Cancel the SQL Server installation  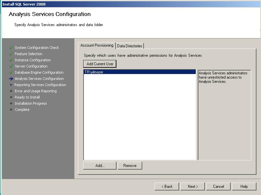coord(218,187)
